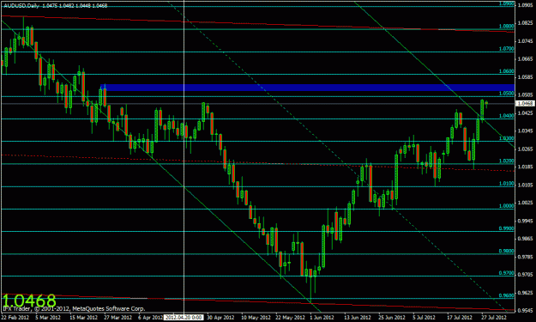Click the IFX Trader MetaQuotes copyright text
This screenshot has height=322, width=536.
pos(74,308)
